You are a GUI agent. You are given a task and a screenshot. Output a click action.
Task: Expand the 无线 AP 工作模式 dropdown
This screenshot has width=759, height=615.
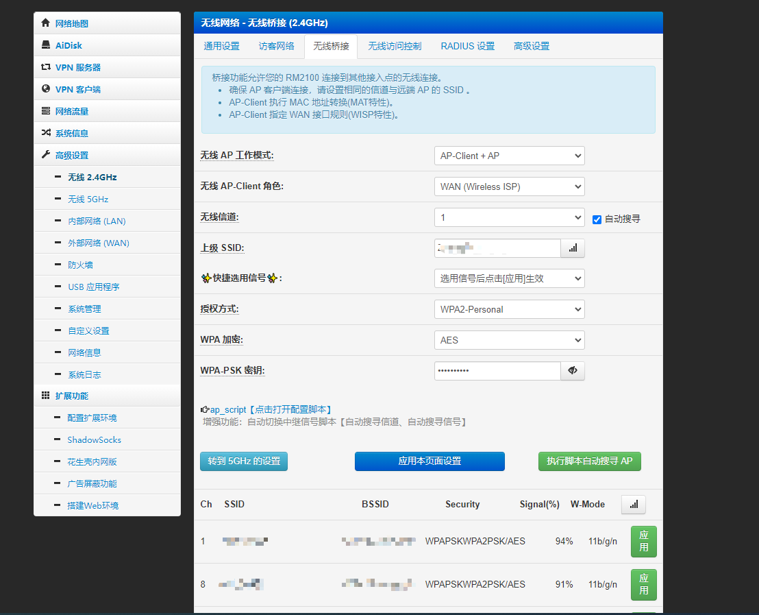509,156
